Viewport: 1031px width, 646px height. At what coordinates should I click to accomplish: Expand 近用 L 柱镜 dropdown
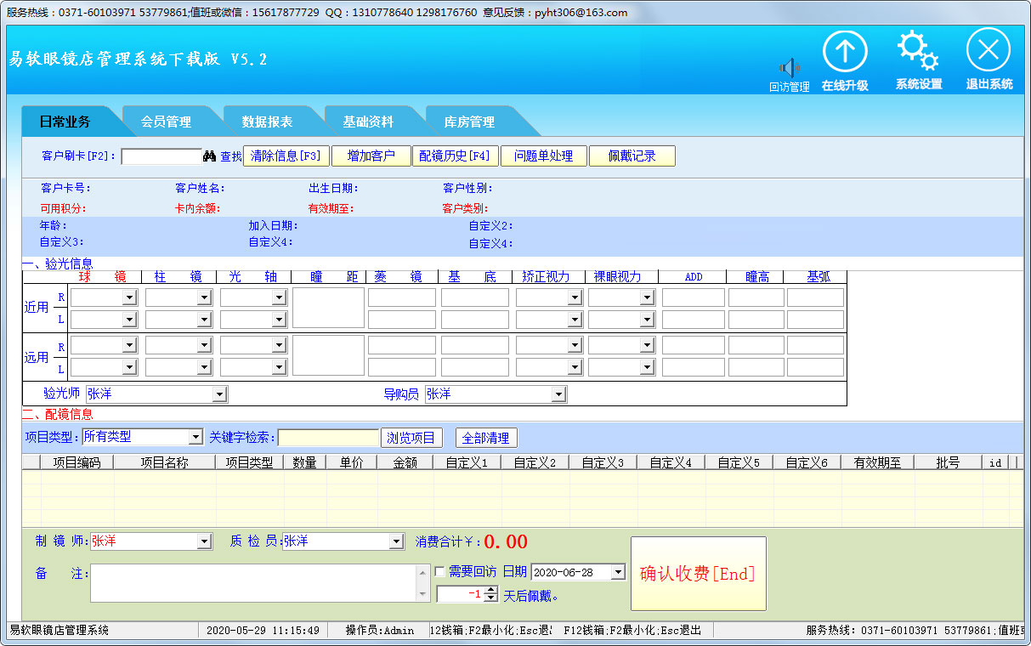tap(204, 320)
